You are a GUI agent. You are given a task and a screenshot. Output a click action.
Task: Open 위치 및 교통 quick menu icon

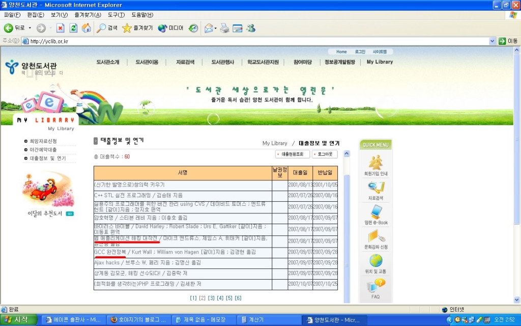pyautogui.click(x=376, y=264)
